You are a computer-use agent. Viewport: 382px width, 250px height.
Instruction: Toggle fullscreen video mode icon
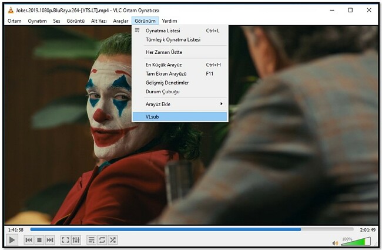tap(65, 240)
